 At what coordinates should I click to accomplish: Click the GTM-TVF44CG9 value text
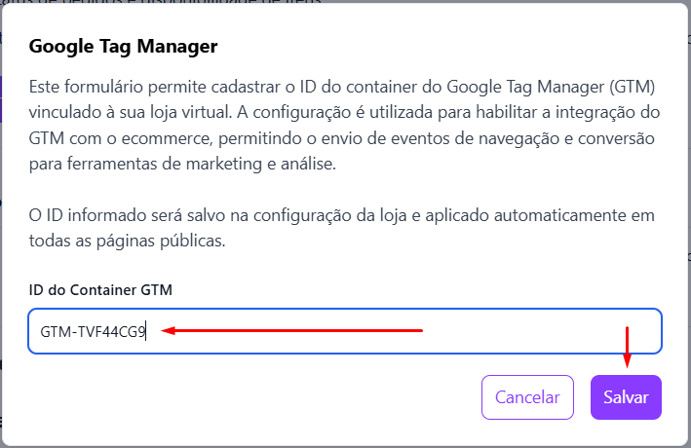pos(93,332)
